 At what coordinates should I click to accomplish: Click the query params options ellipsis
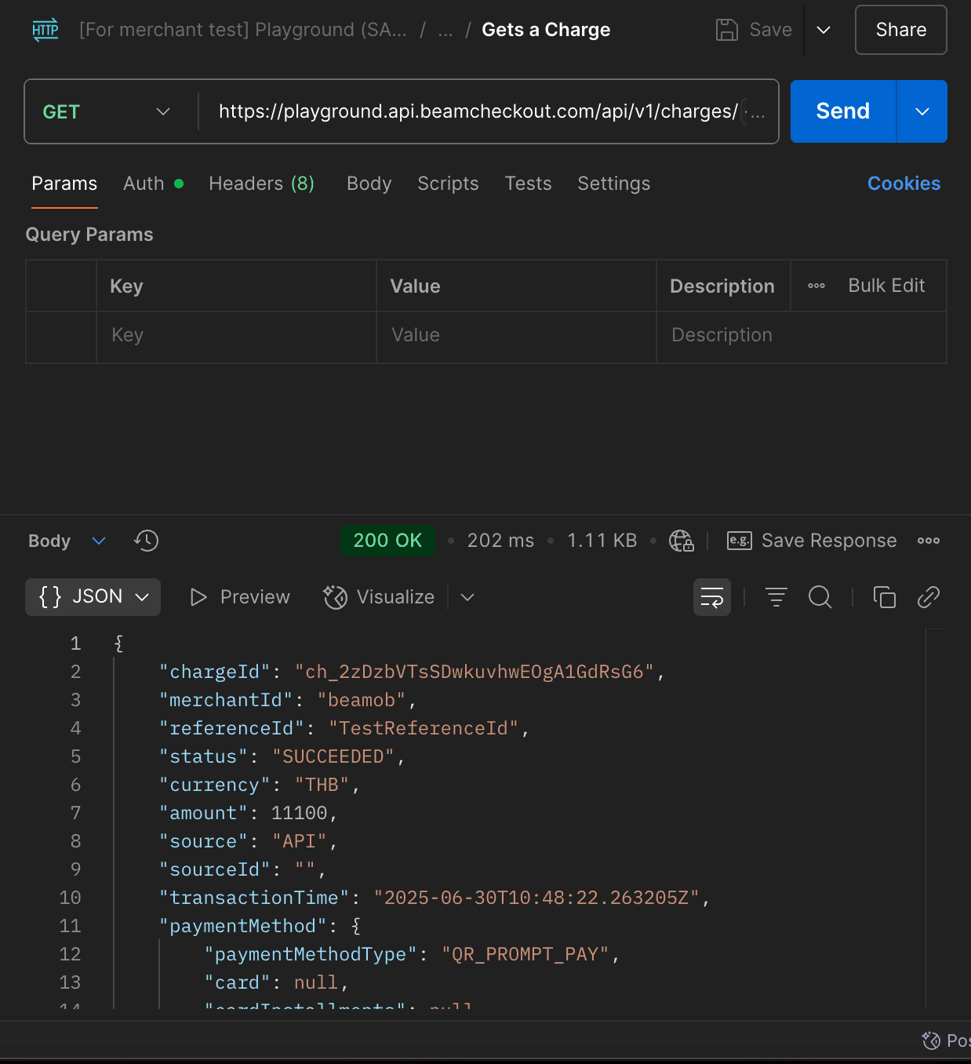point(816,286)
